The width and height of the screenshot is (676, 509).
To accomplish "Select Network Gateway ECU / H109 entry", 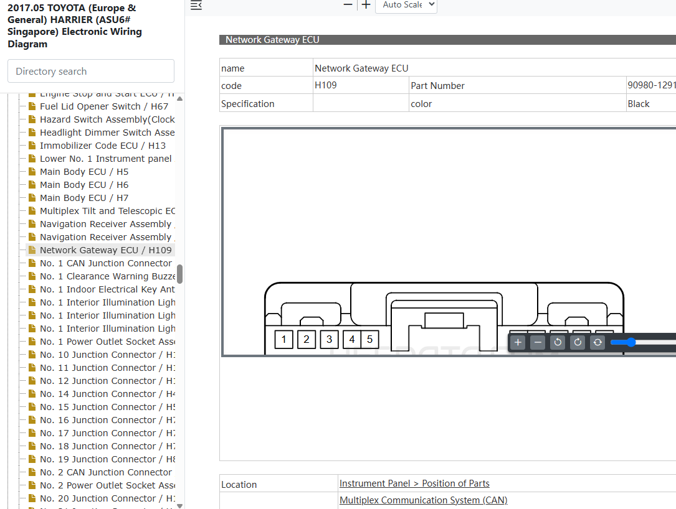I will click(x=106, y=250).
